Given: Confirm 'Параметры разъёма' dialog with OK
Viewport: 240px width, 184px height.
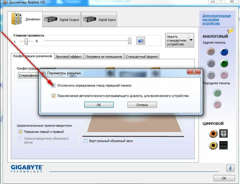Looking at the screenshot, I should click(x=99, y=105).
